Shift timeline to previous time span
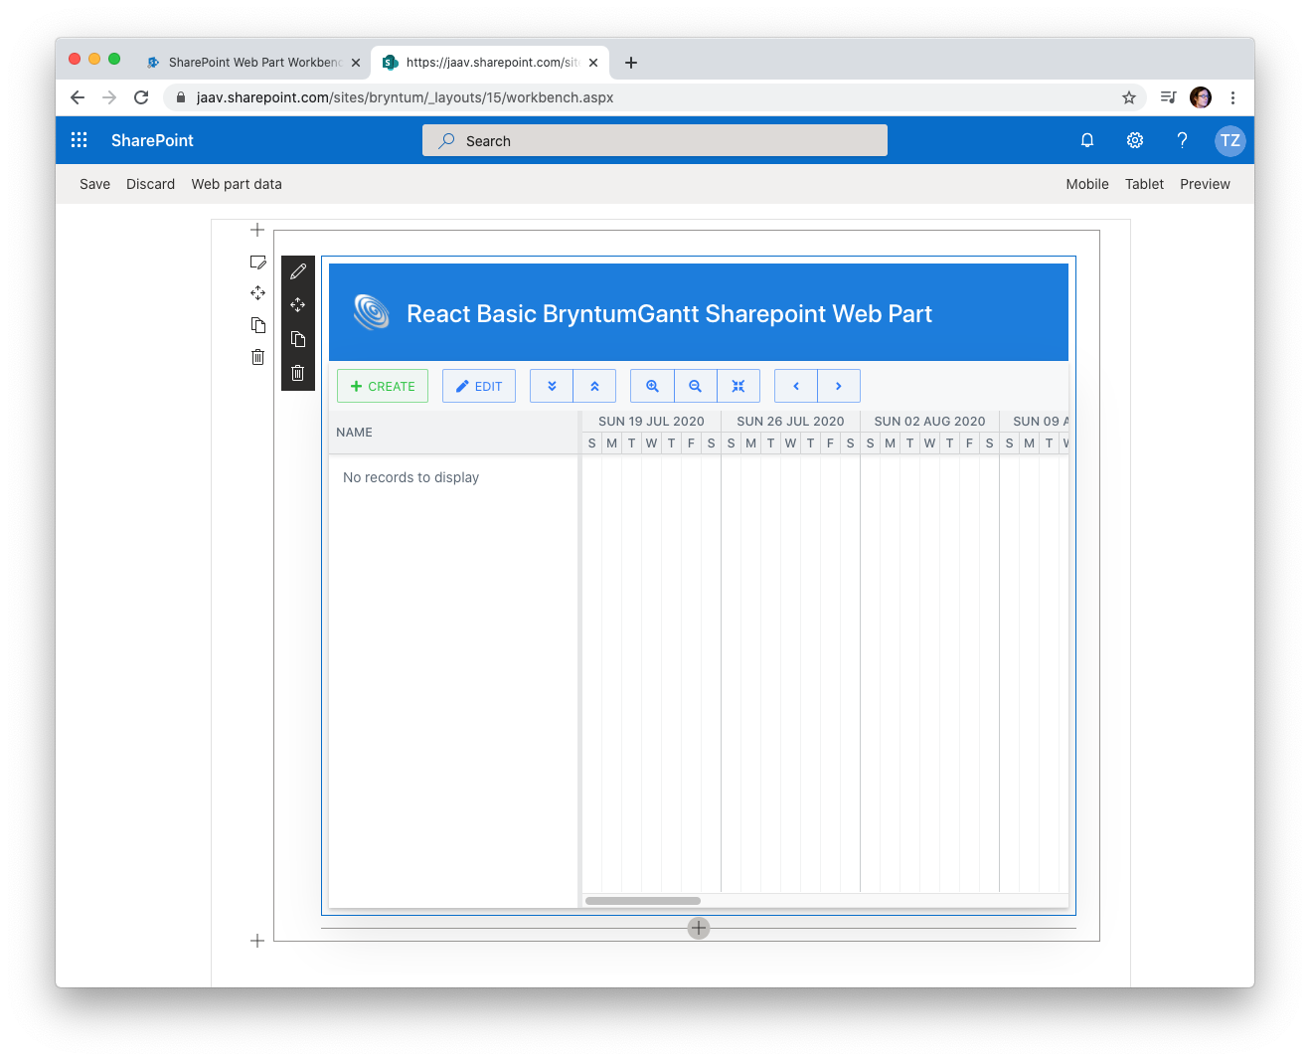The height and width of the screenshot is (1061, 1310). point(796,386)
